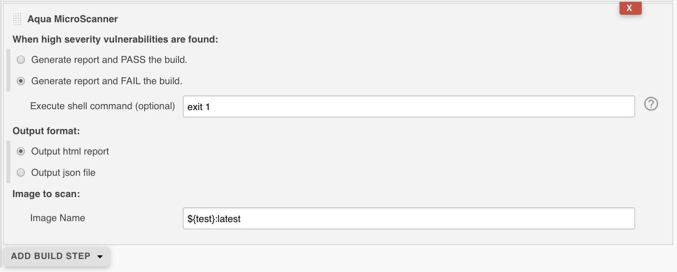Open help for Execute shell command
Image resolution: width=677 pixels, height=272 pixels.
651,105
